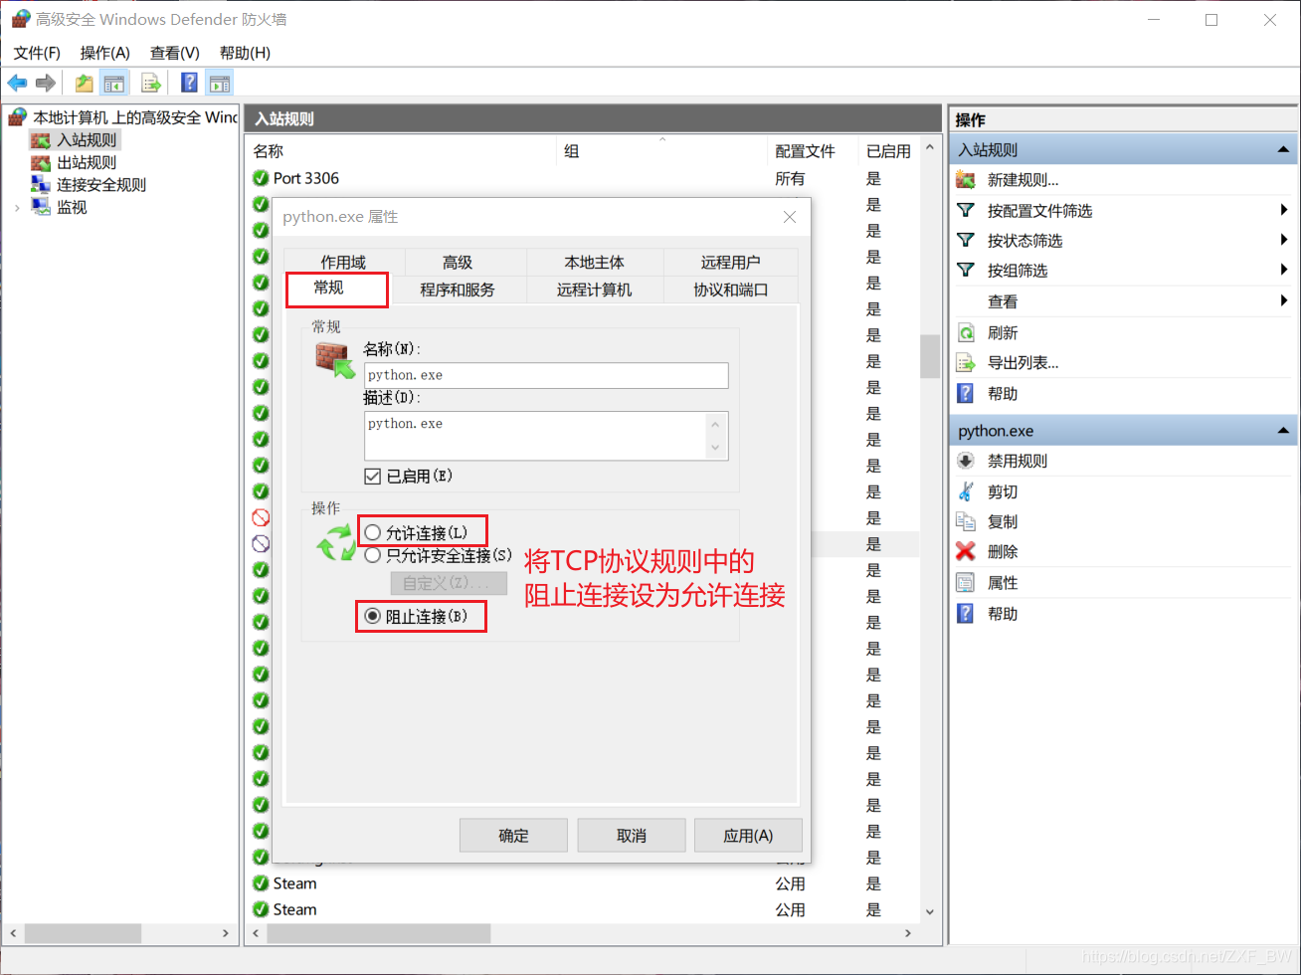
Task: Select 出站规则 in the left tree
Action: pyautogui.click(x=87, y=162)
